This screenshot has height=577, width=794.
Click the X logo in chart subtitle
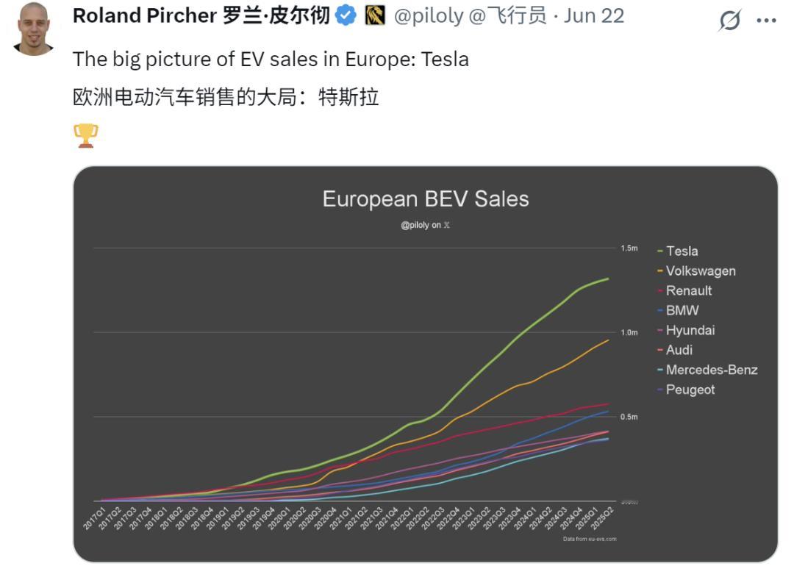point(447,225)
